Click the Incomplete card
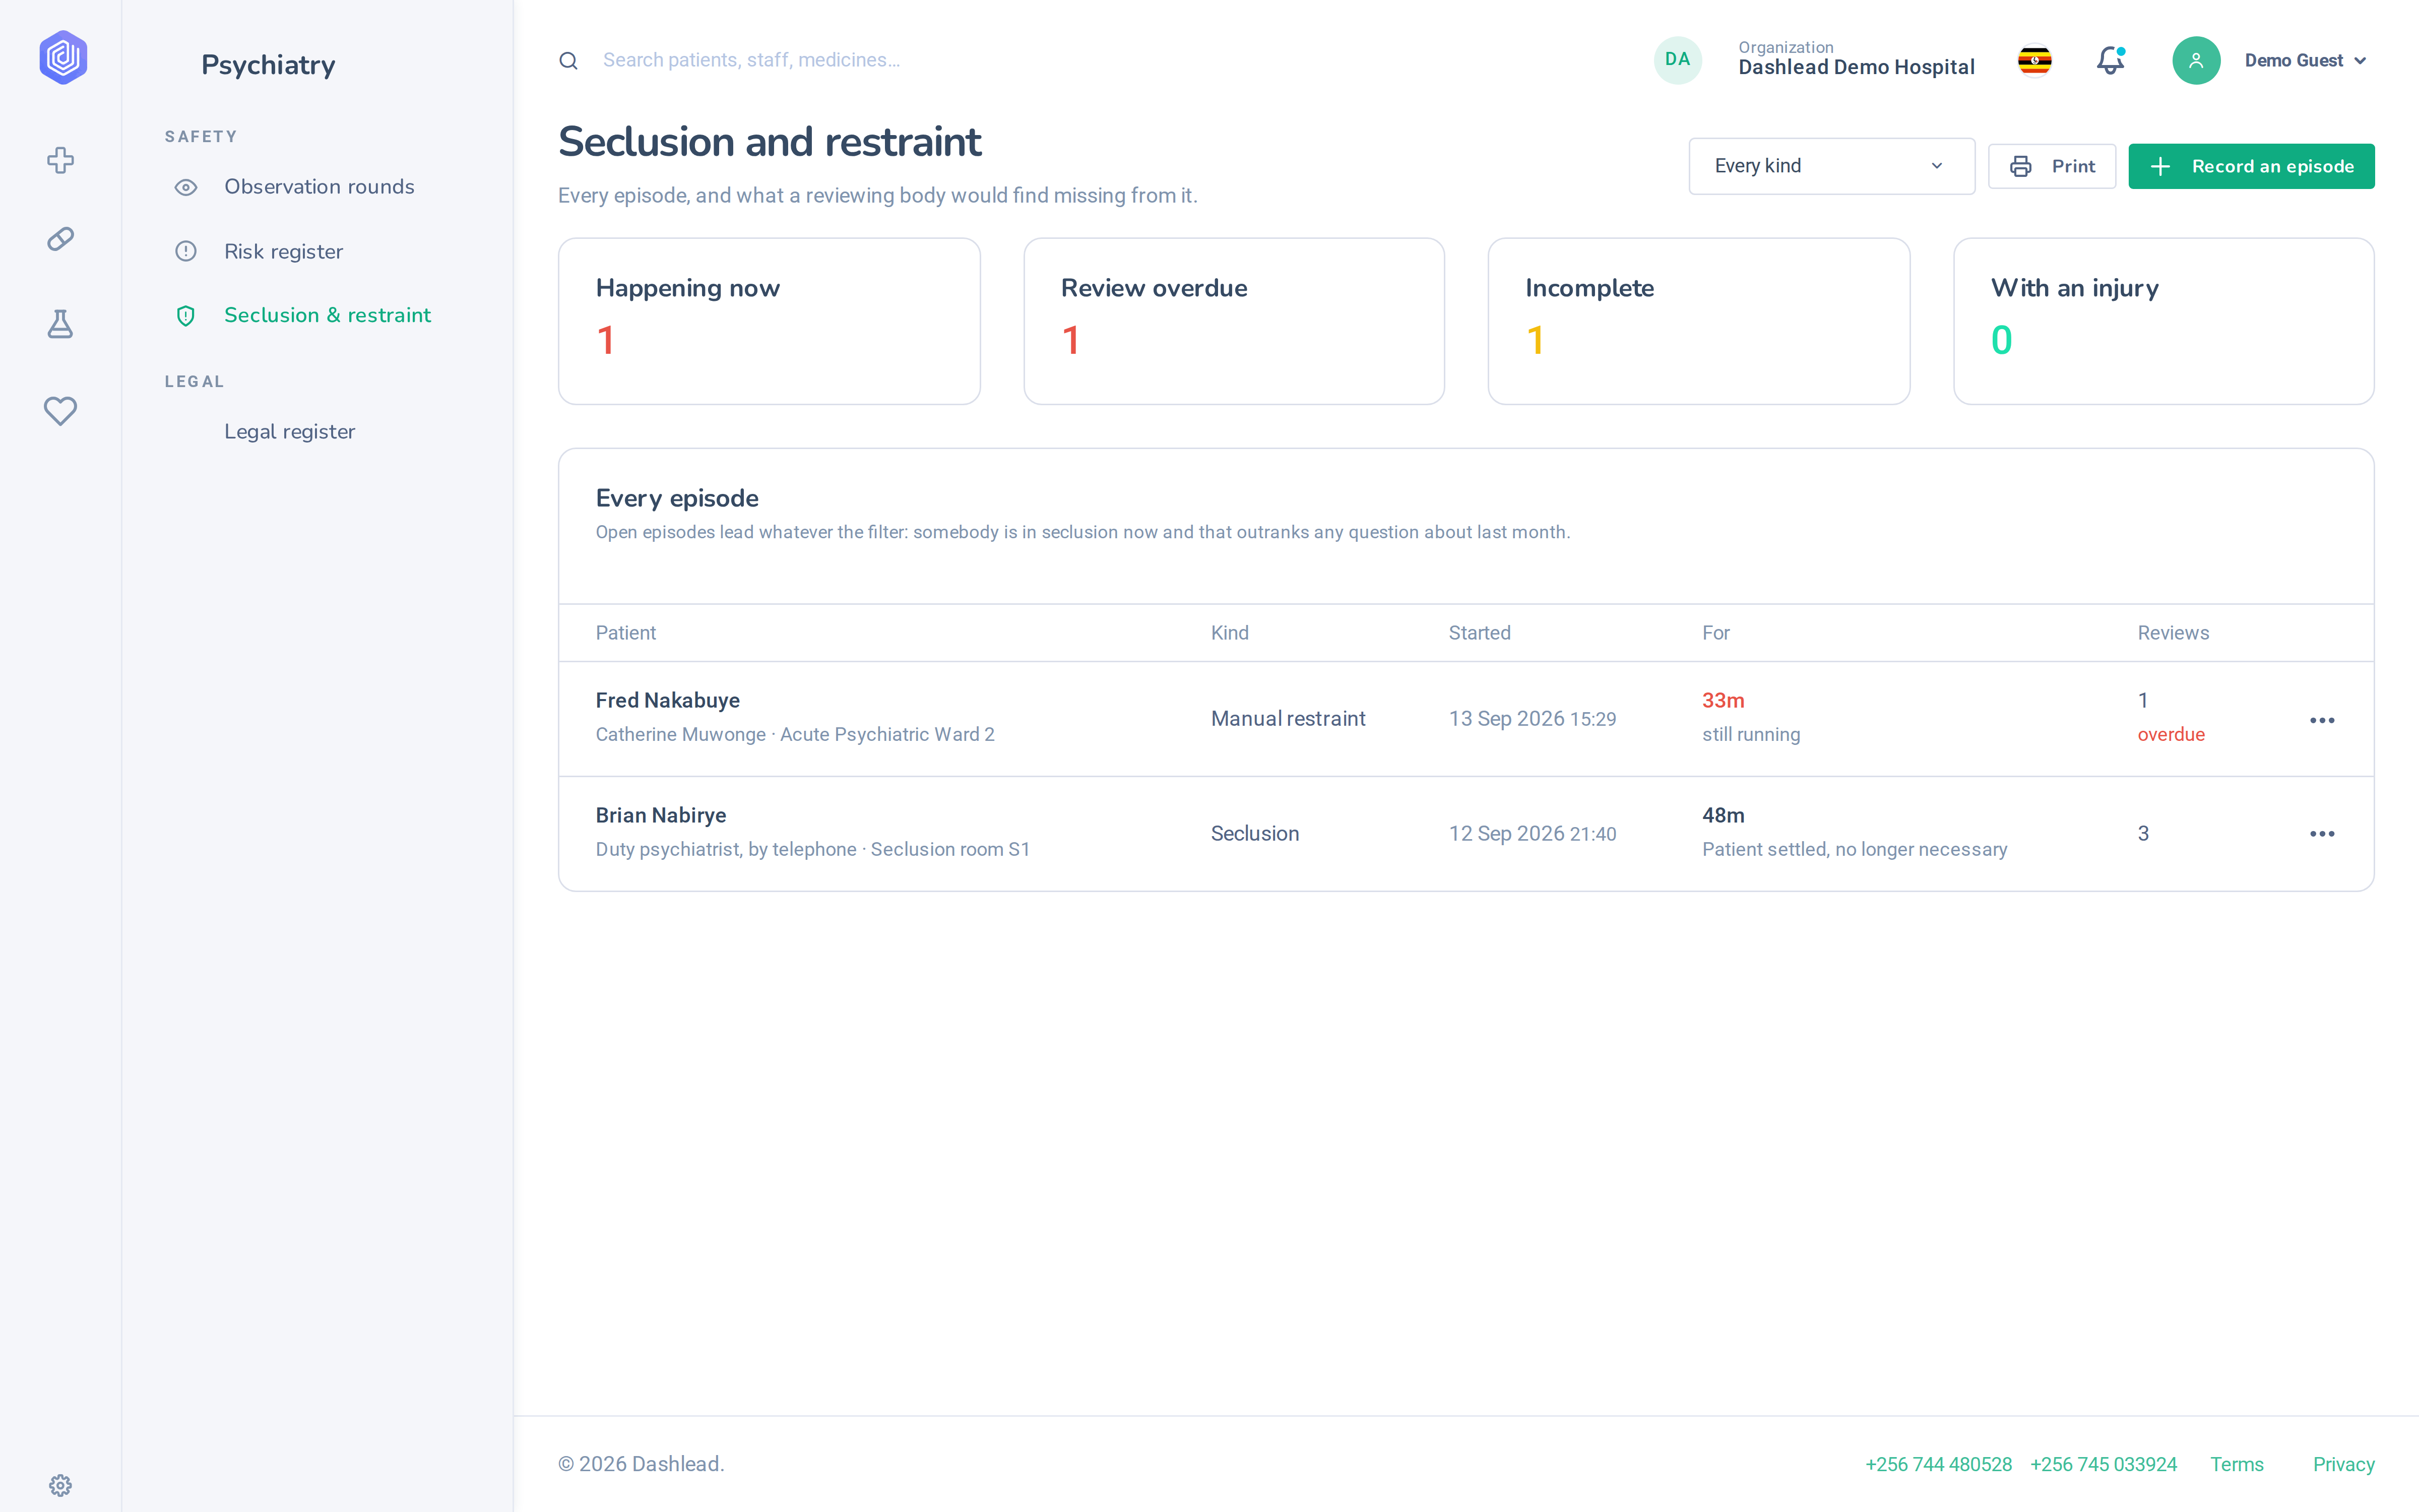 pyautogui.click(x=1698, y=321)
